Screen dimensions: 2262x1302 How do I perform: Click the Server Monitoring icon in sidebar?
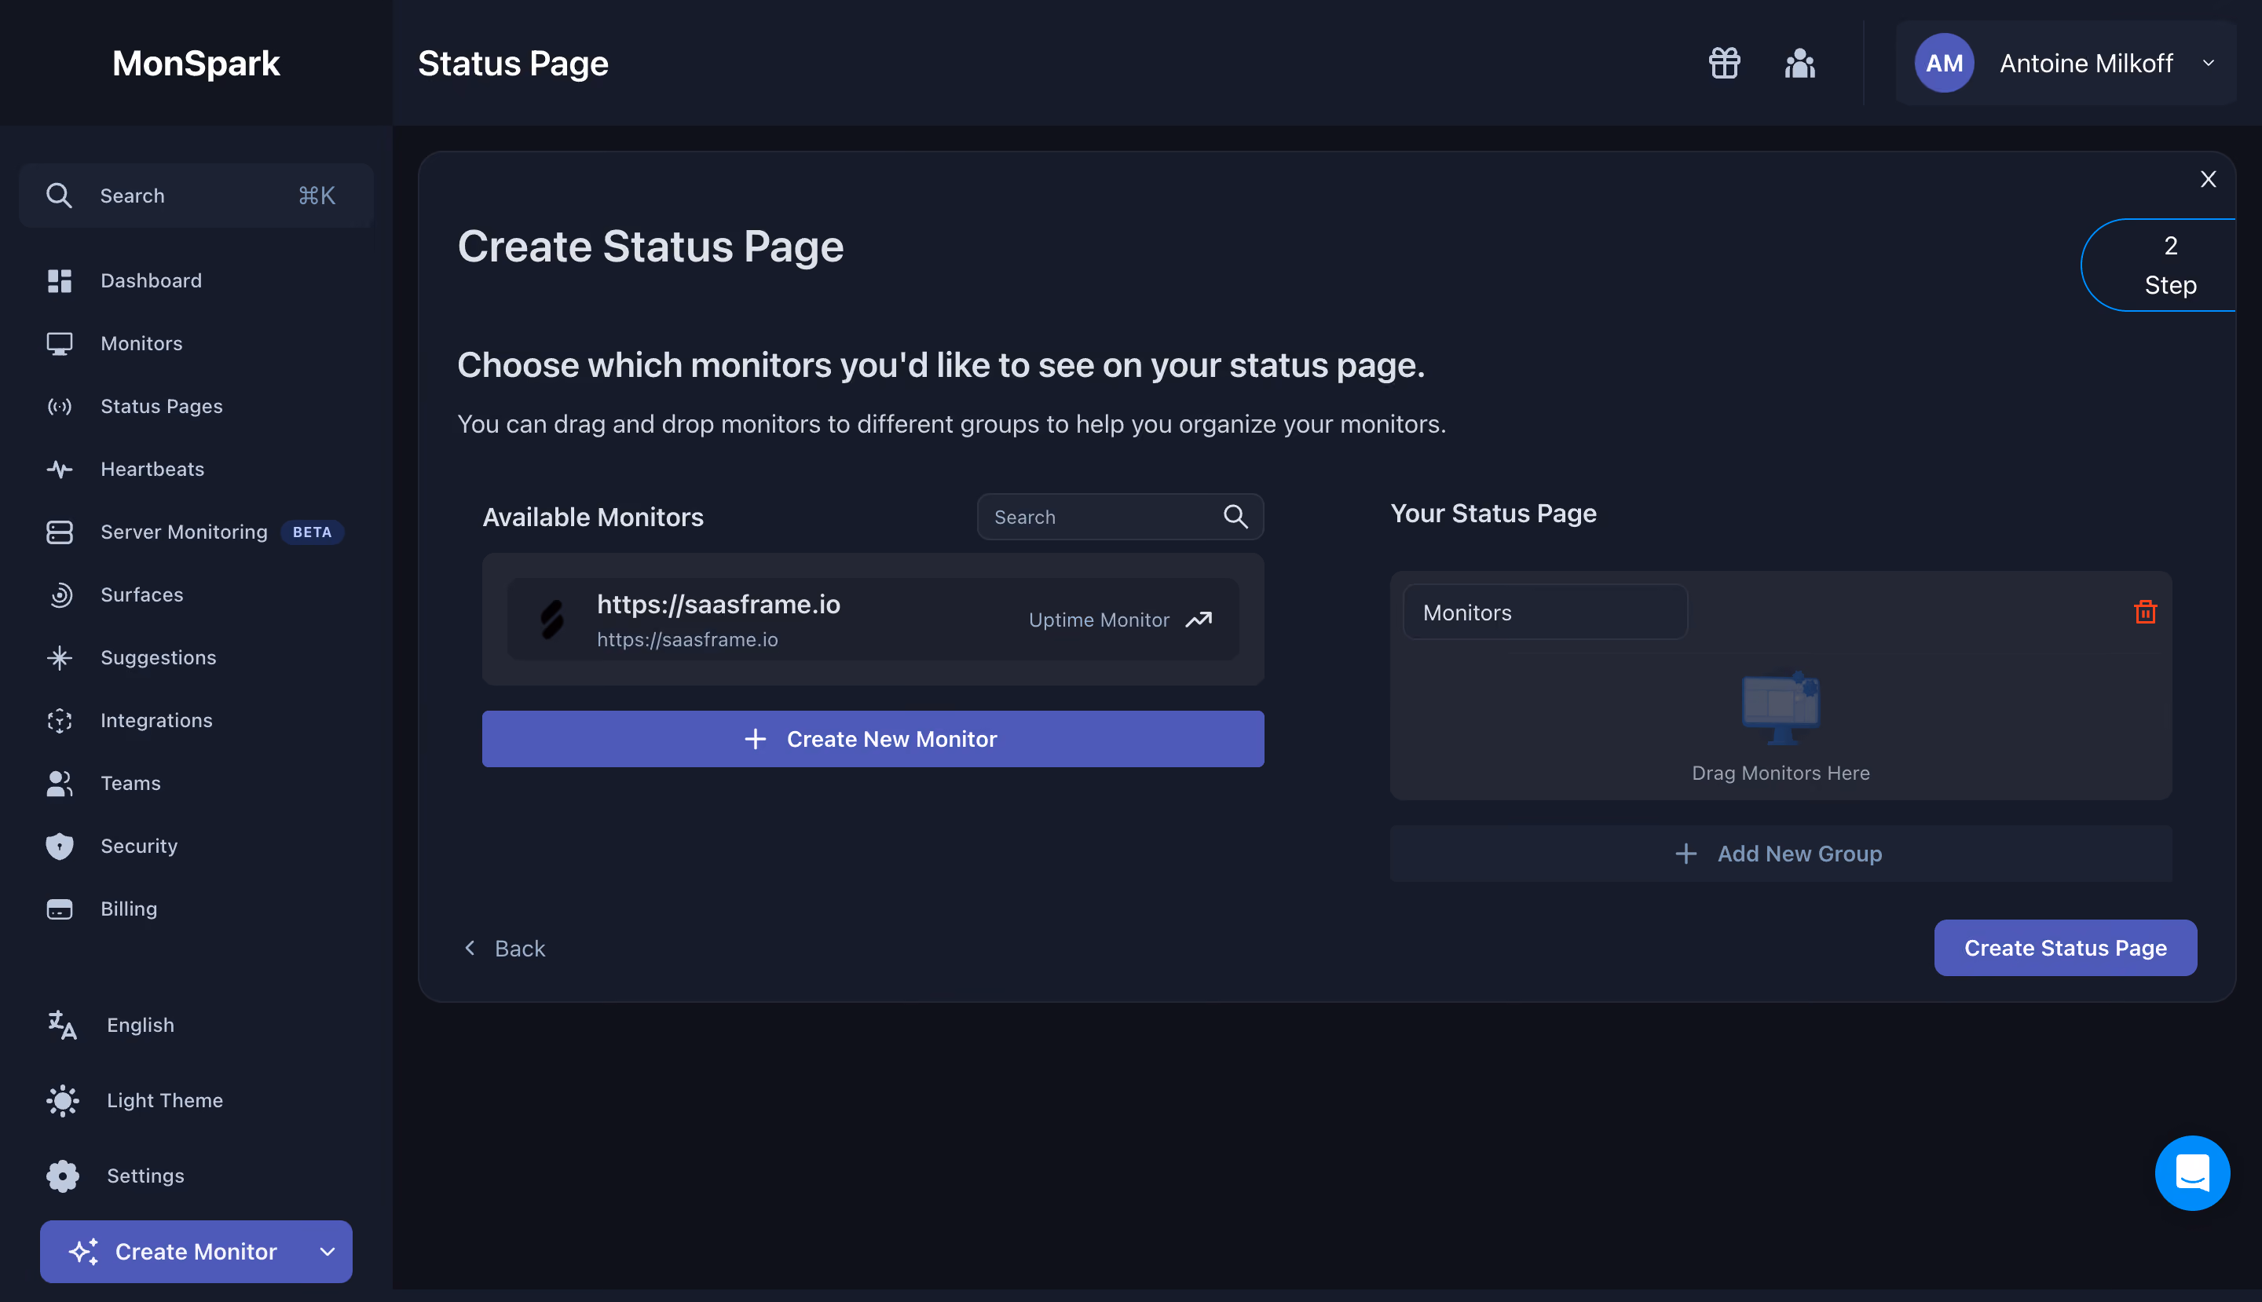tap(60, 532)
